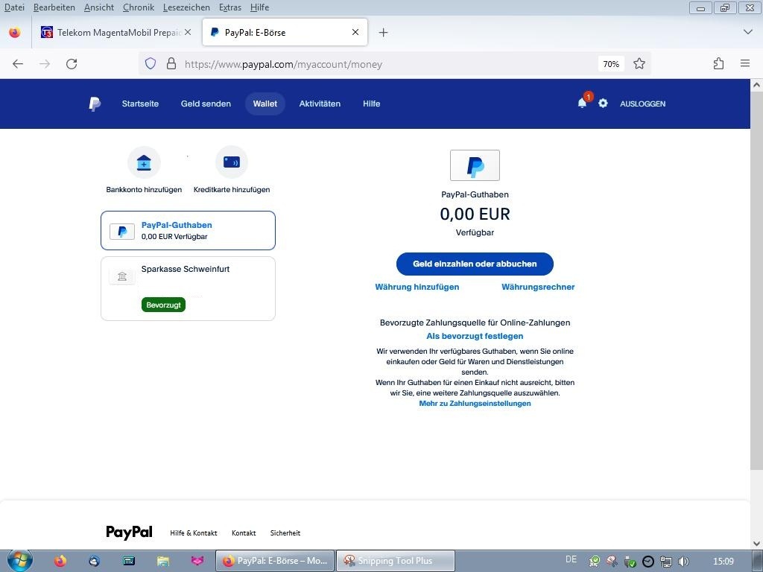Screen dimensions: 763x572
Task: Click the PayPal wordmark in footer
Action: click(x=129, y=532)
